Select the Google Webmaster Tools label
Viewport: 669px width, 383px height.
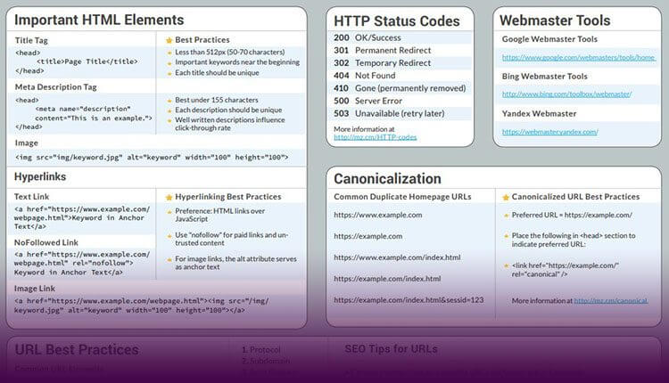(549, 39)
